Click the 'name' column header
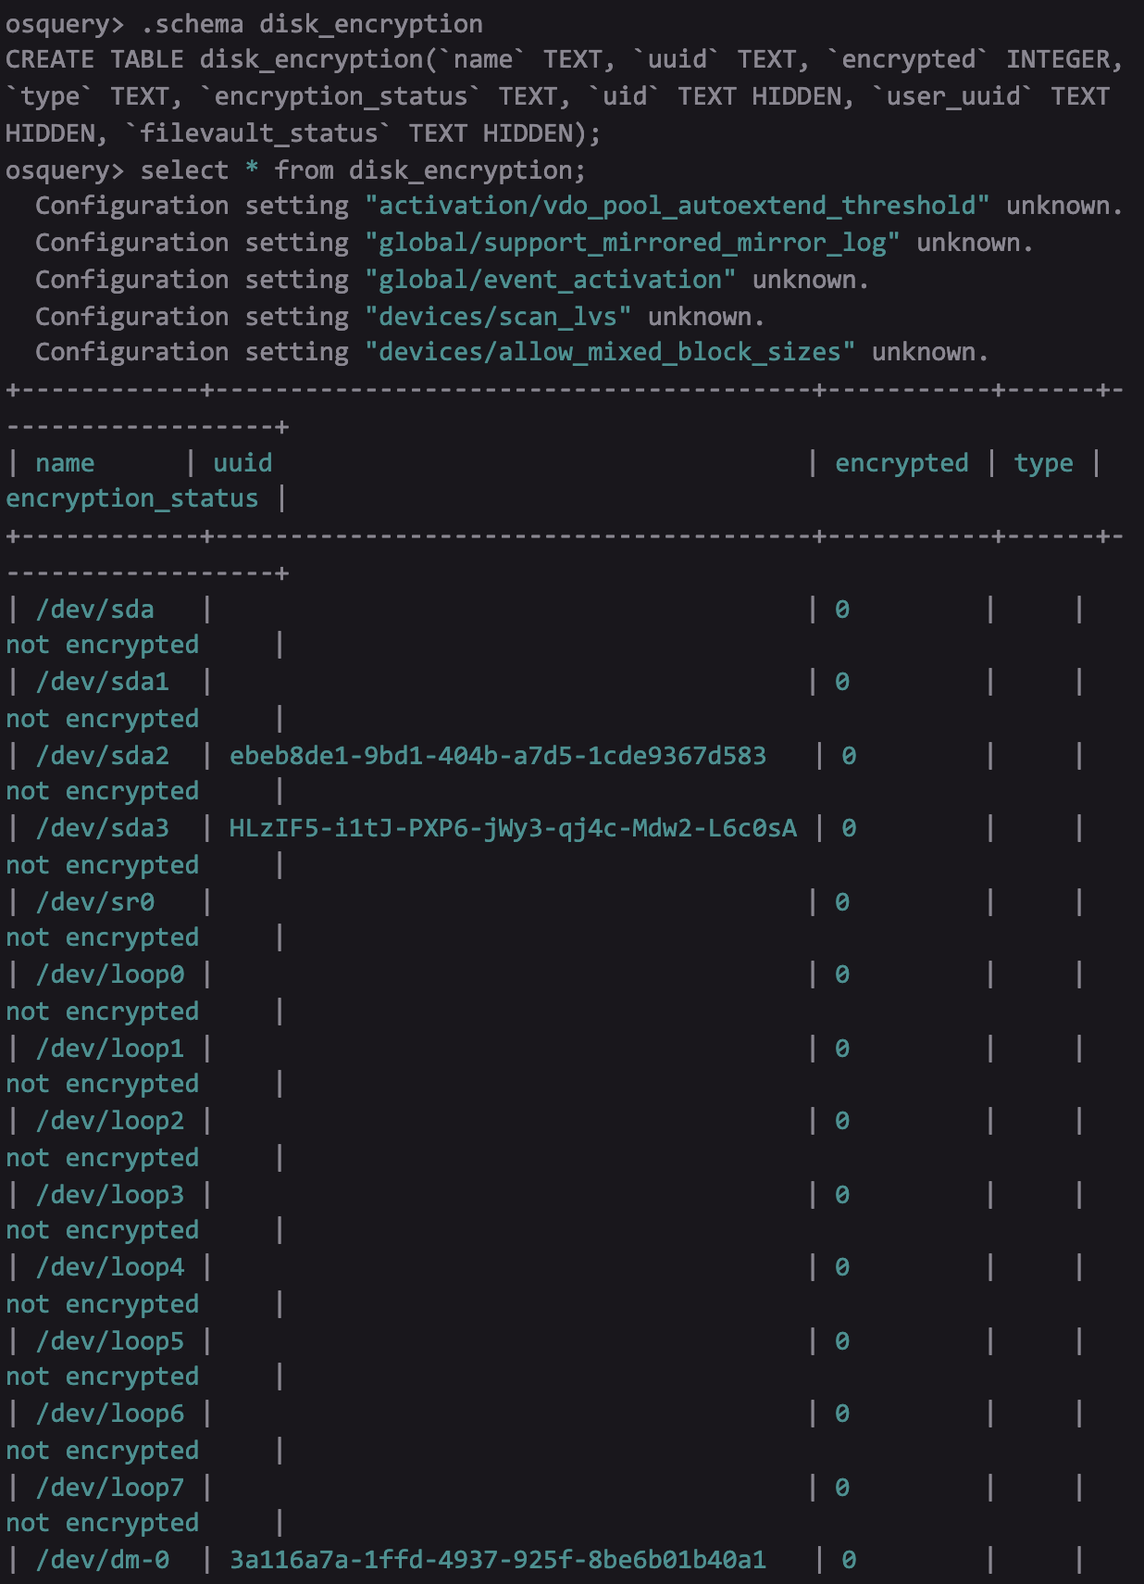Screen dimensions: 1144x1584 click(65, 463)
